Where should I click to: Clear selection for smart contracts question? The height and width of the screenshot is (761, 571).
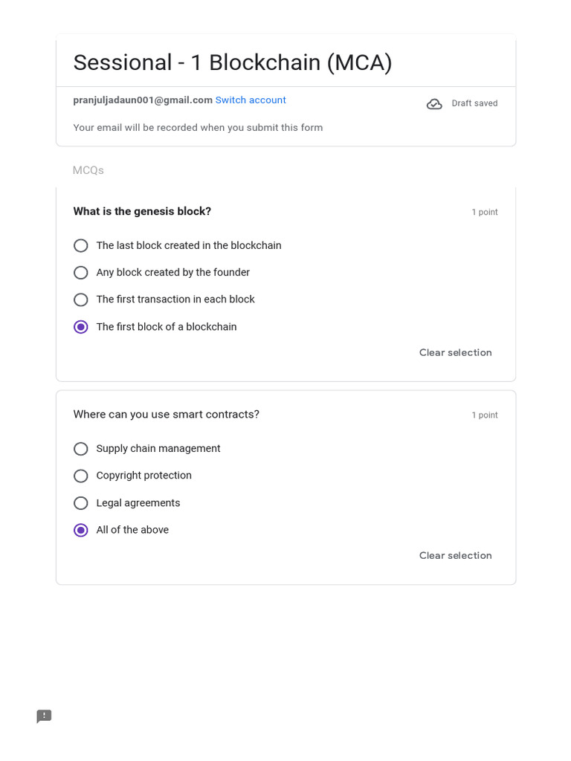[455, 555]
